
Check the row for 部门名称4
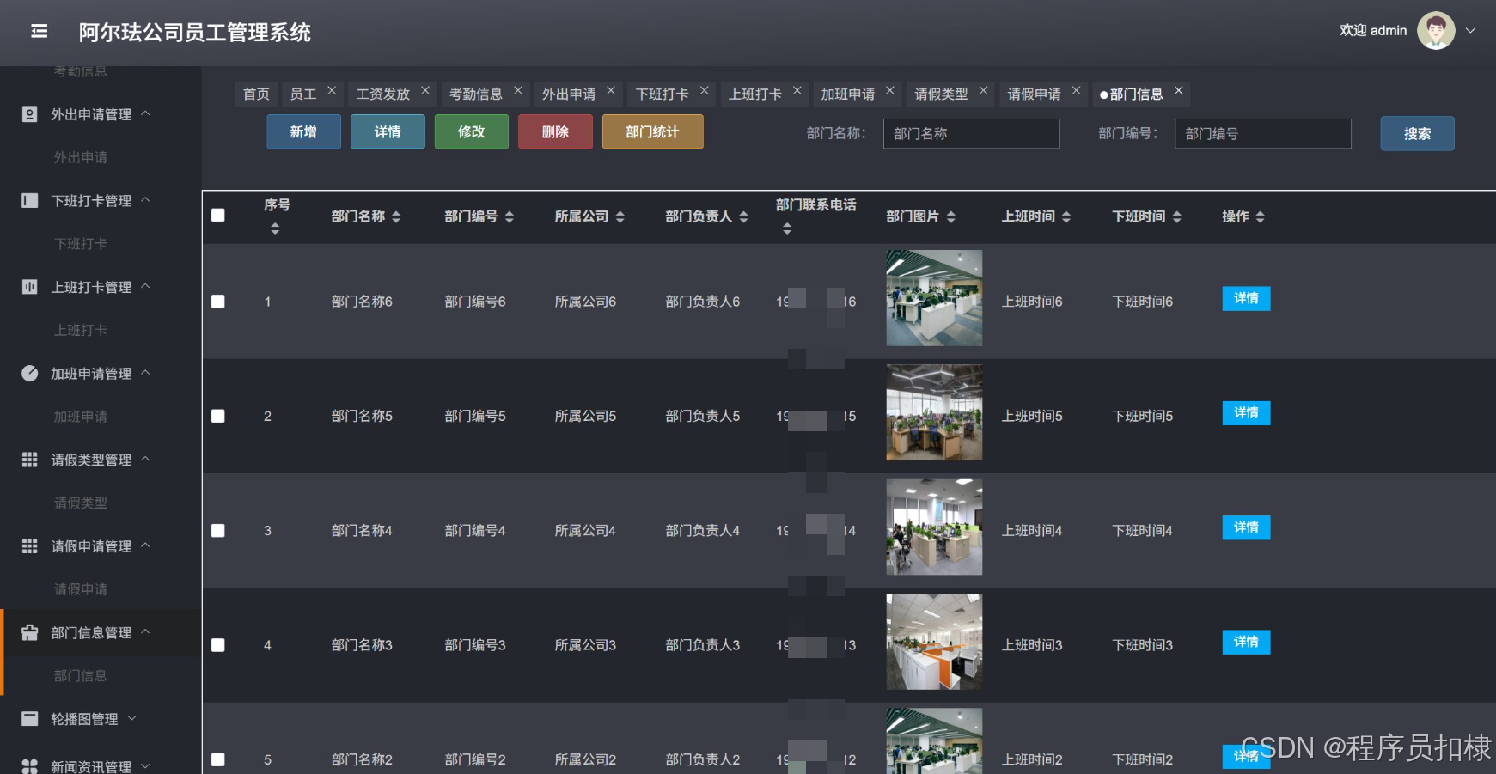coord(218,531)
